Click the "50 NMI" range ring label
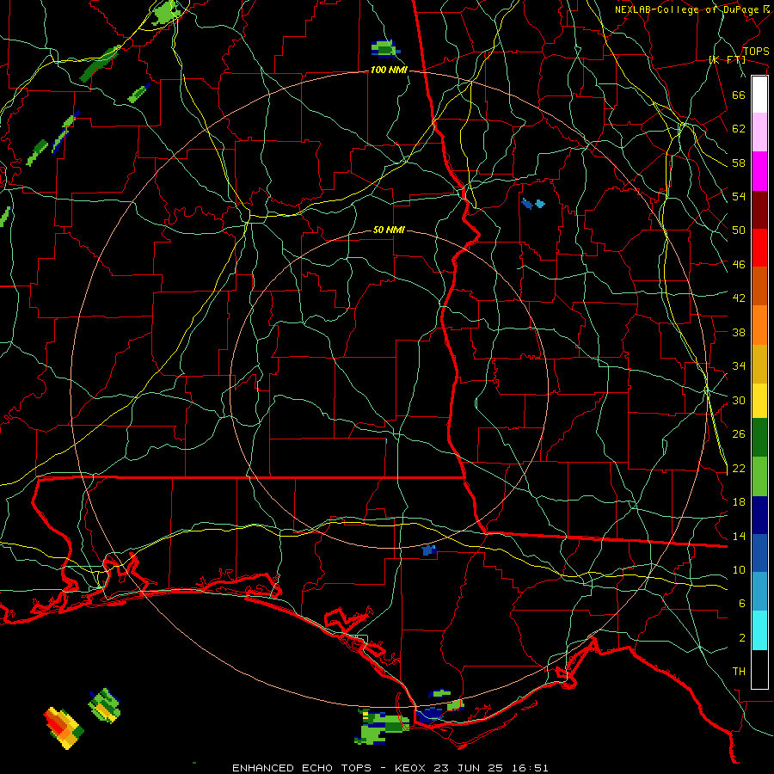774x774 pixels. point(389,230)
